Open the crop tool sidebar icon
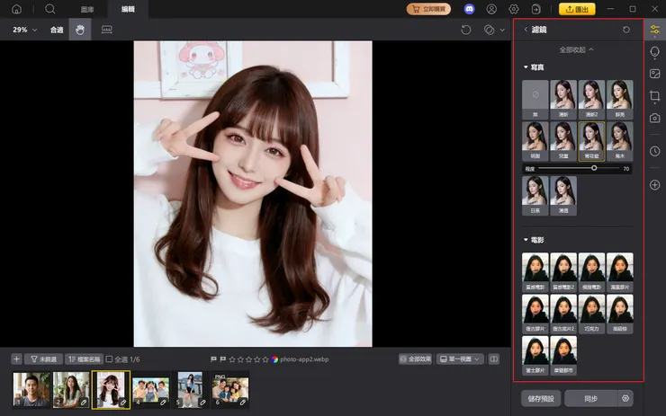The height and width of the screenshot is (416, 666). [x=654, y=96]
